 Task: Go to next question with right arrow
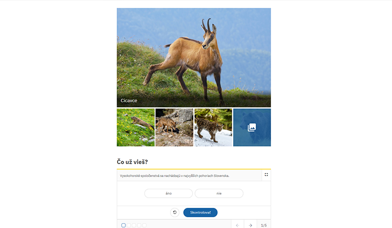[250, 225]
